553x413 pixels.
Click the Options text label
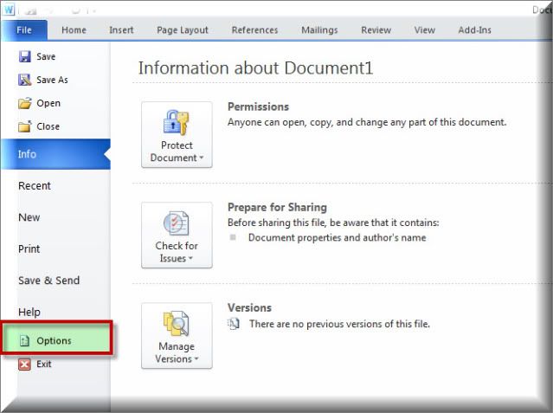pyautogui.click(x=54, y=340)
